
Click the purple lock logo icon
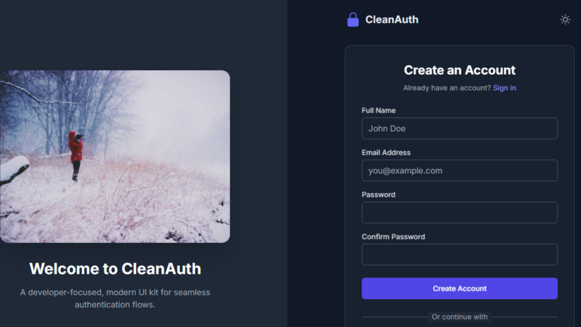coord(353,20)
